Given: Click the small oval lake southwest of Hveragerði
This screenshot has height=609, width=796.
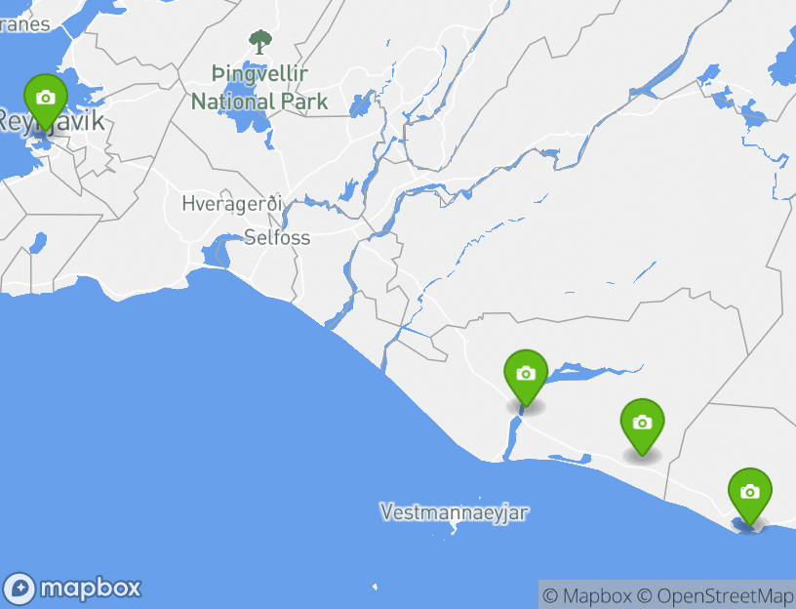Looking at the screenshot, I should pyautogui.click(x=38, y=243).
